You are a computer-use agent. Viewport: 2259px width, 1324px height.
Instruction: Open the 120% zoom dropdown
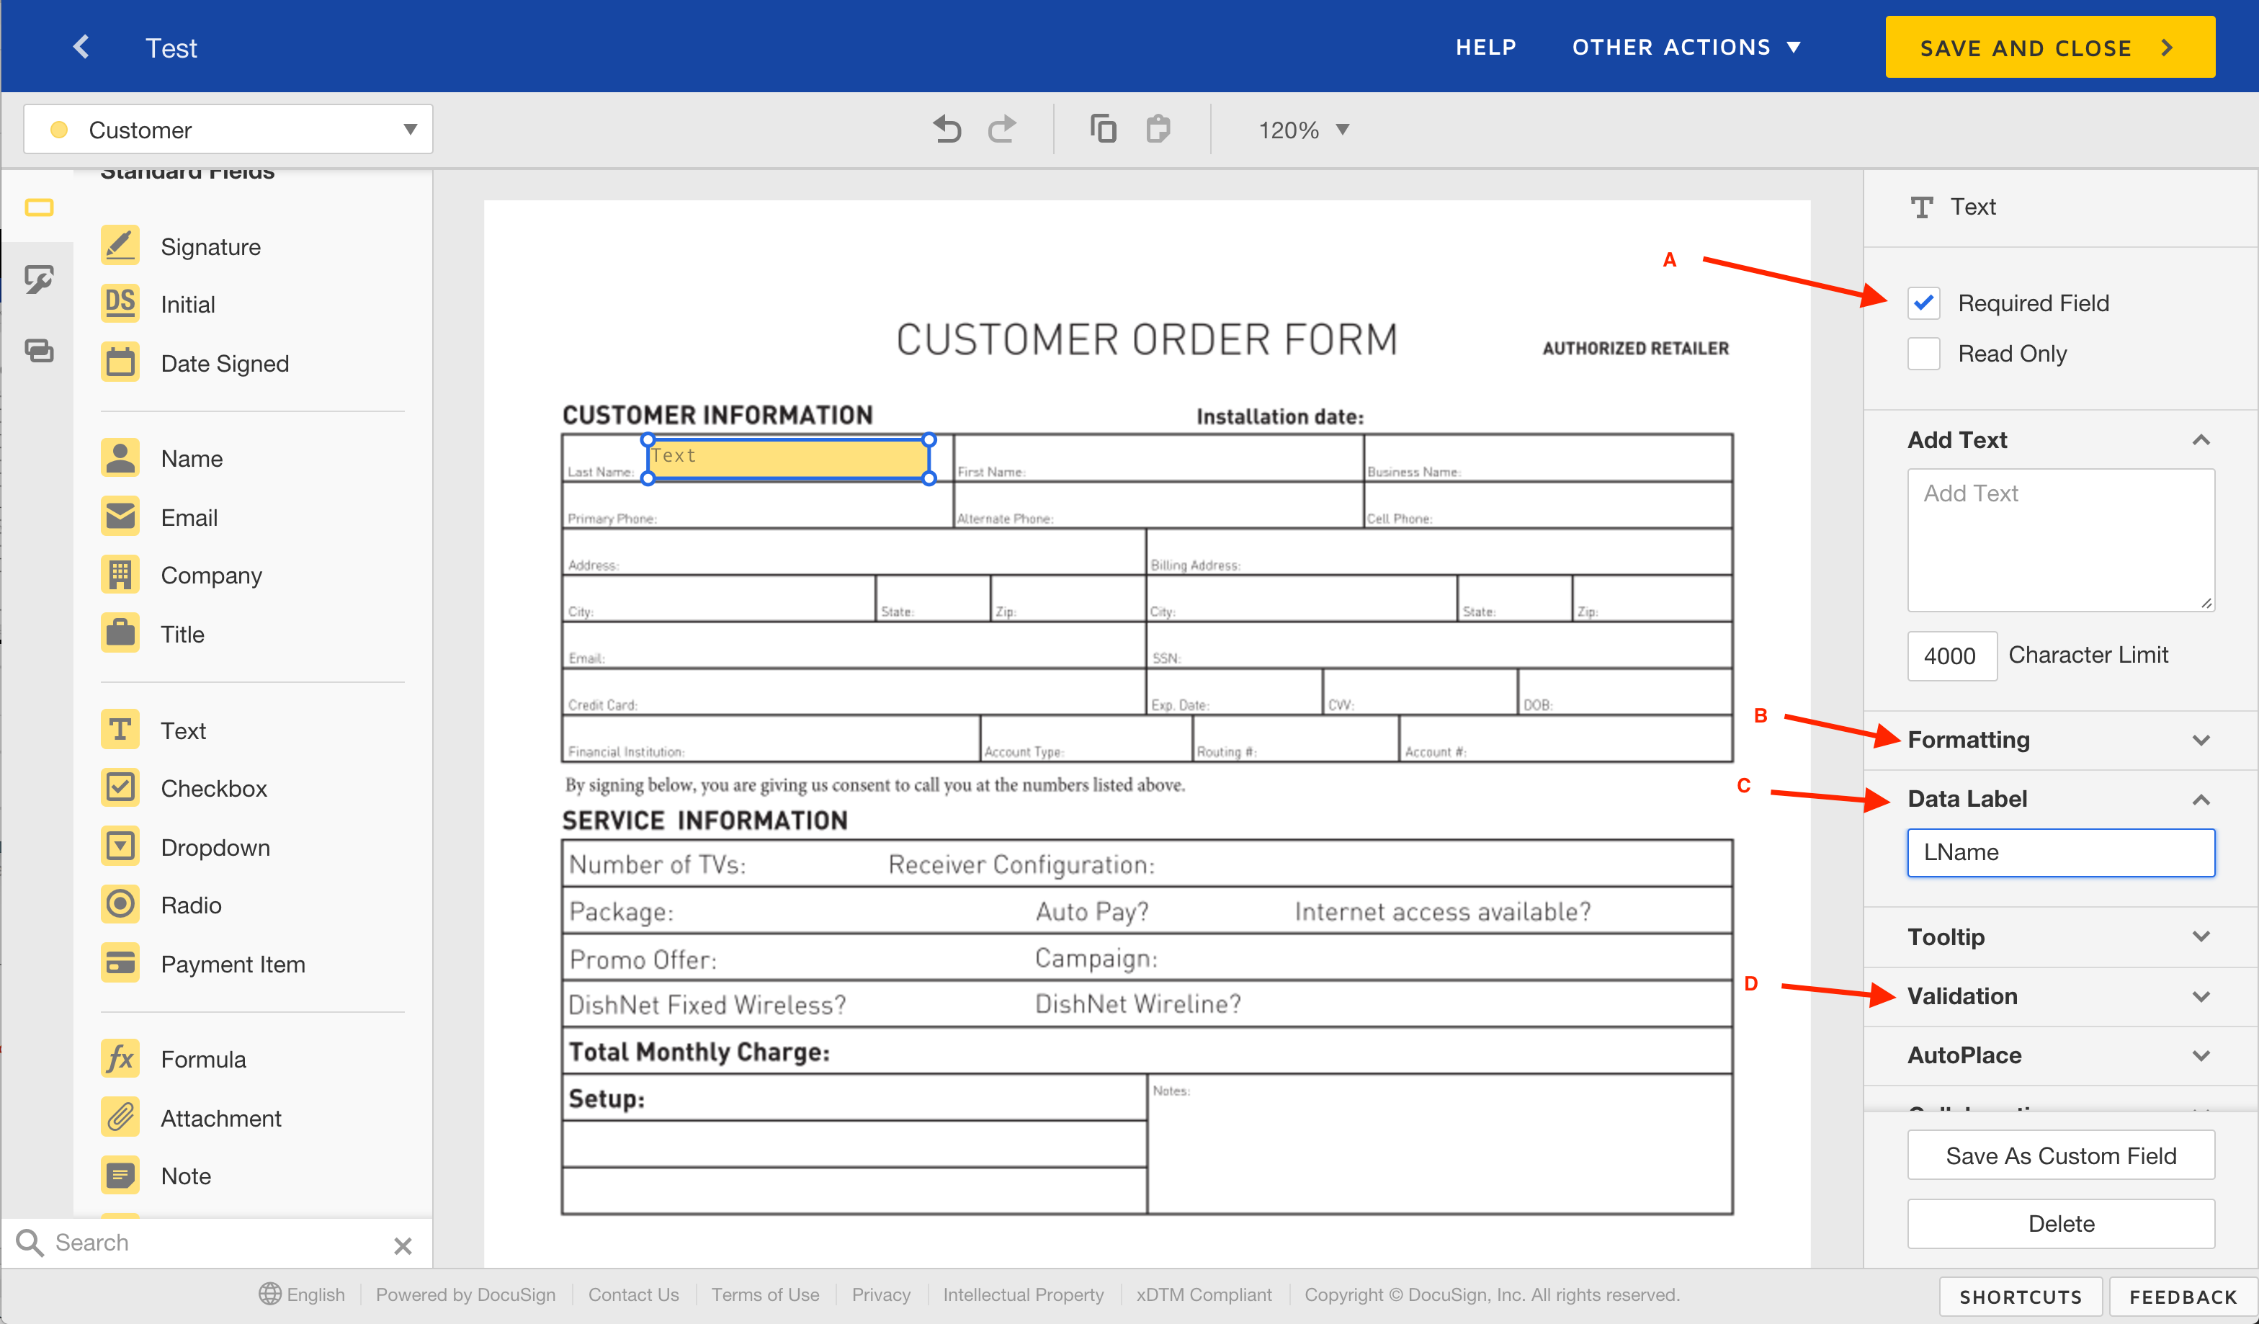1303,130
